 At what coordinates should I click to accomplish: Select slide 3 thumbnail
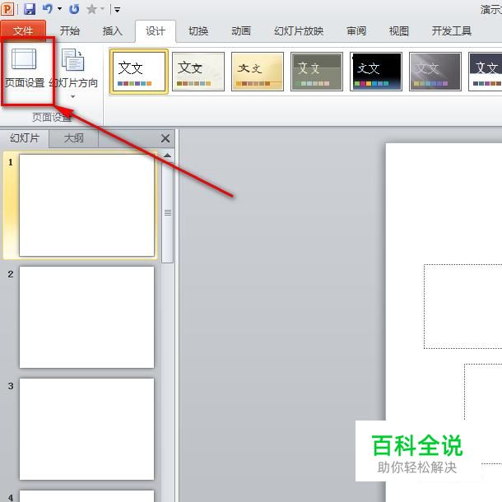(x=86, y=429)
